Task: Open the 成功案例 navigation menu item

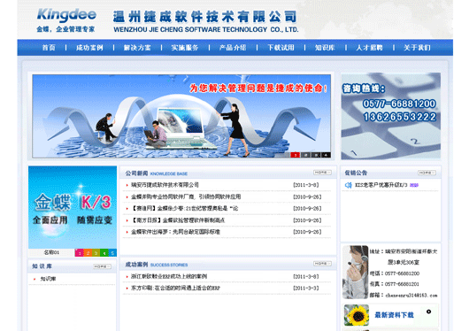Action: (89, 48)
